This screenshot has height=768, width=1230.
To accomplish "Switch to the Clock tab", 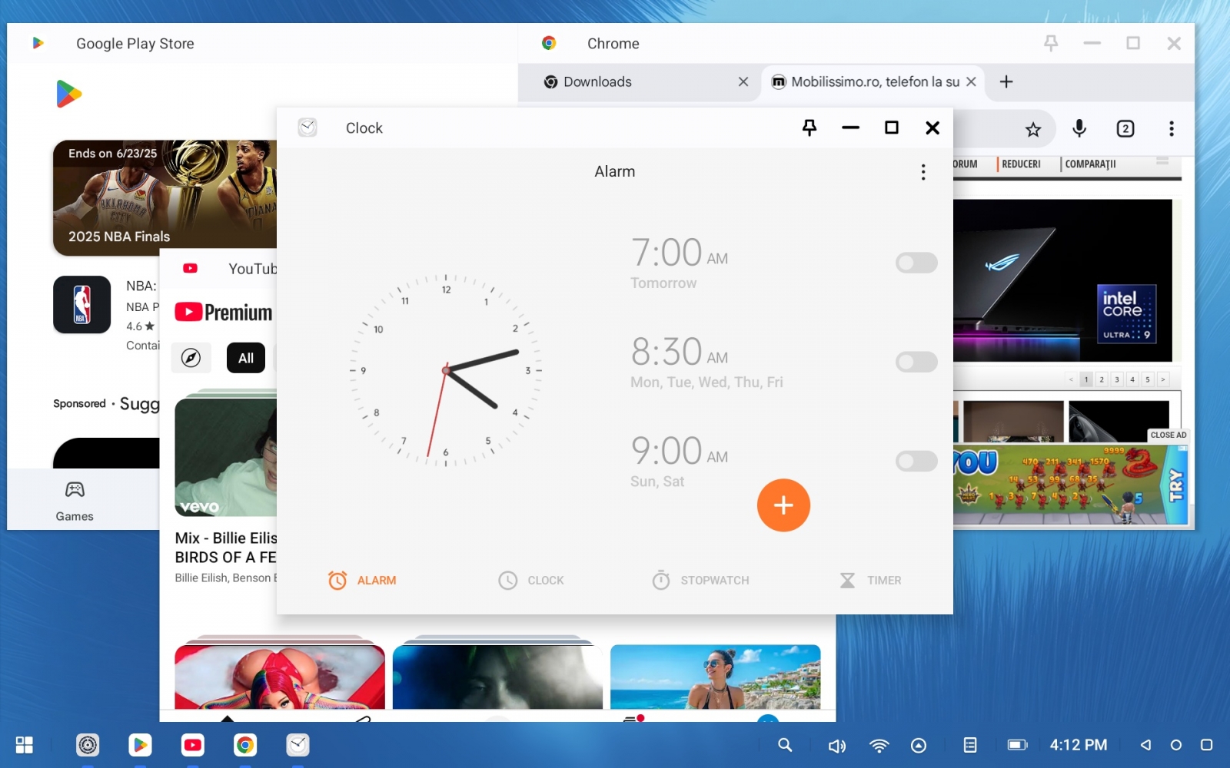I will point(531,581).
